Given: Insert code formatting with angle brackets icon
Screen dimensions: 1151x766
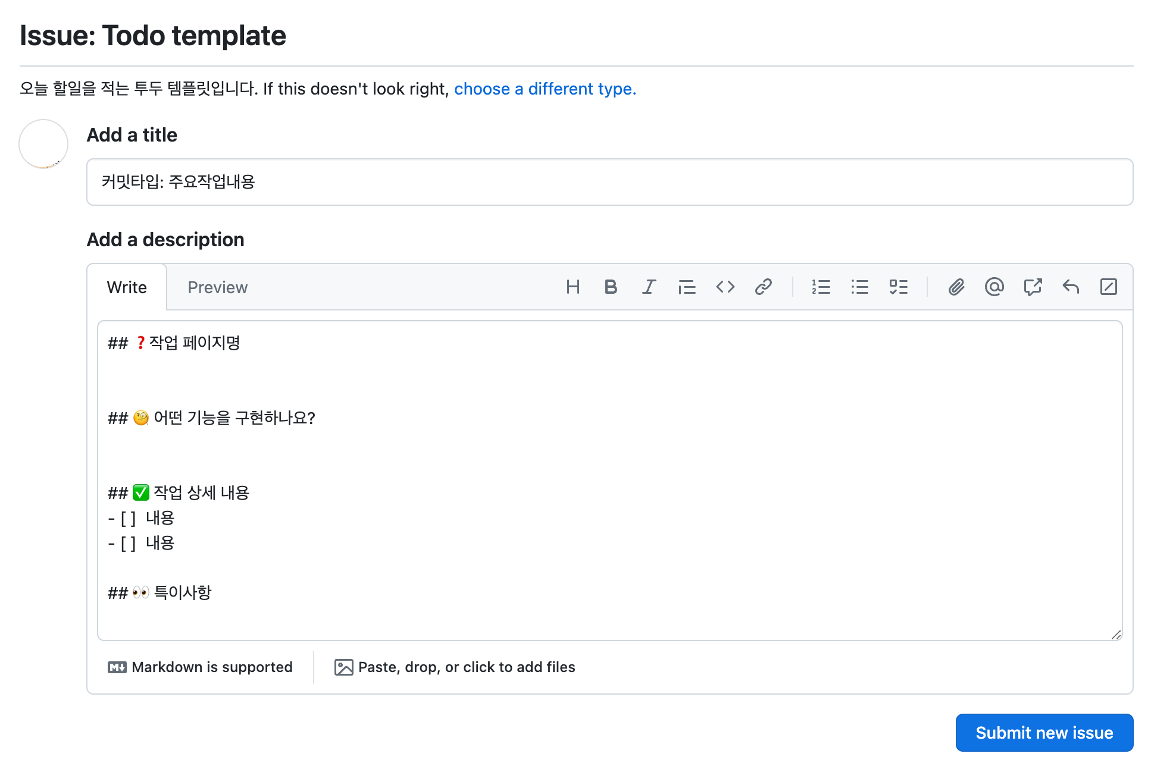Looking at the screenshot, I should (725, 287).
